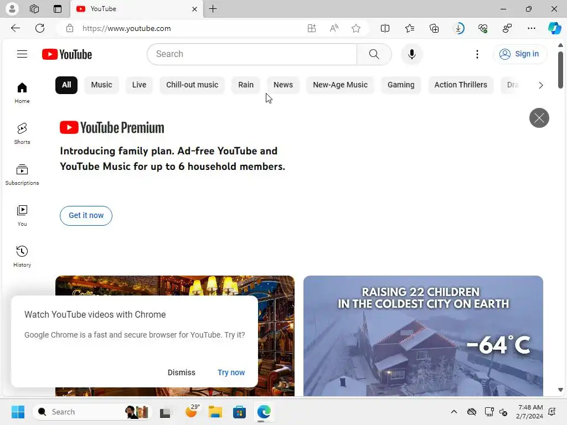Screen dimensions: 567x425
Task: Close the YouTube tab
Action: (x=194, y=9)
